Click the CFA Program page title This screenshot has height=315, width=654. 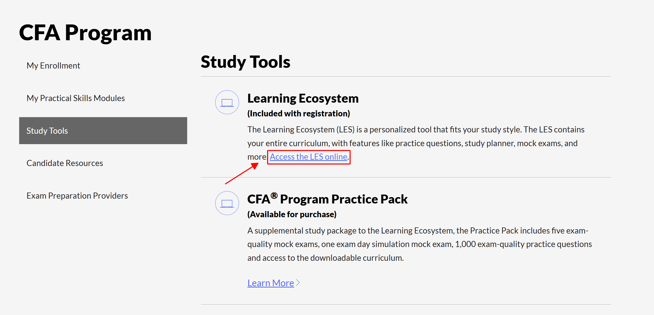pos(85,33)
